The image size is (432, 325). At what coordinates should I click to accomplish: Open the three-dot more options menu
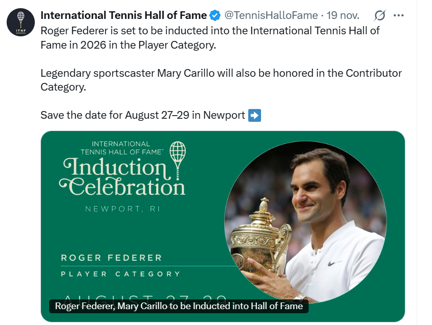click(x=399, y=15)
